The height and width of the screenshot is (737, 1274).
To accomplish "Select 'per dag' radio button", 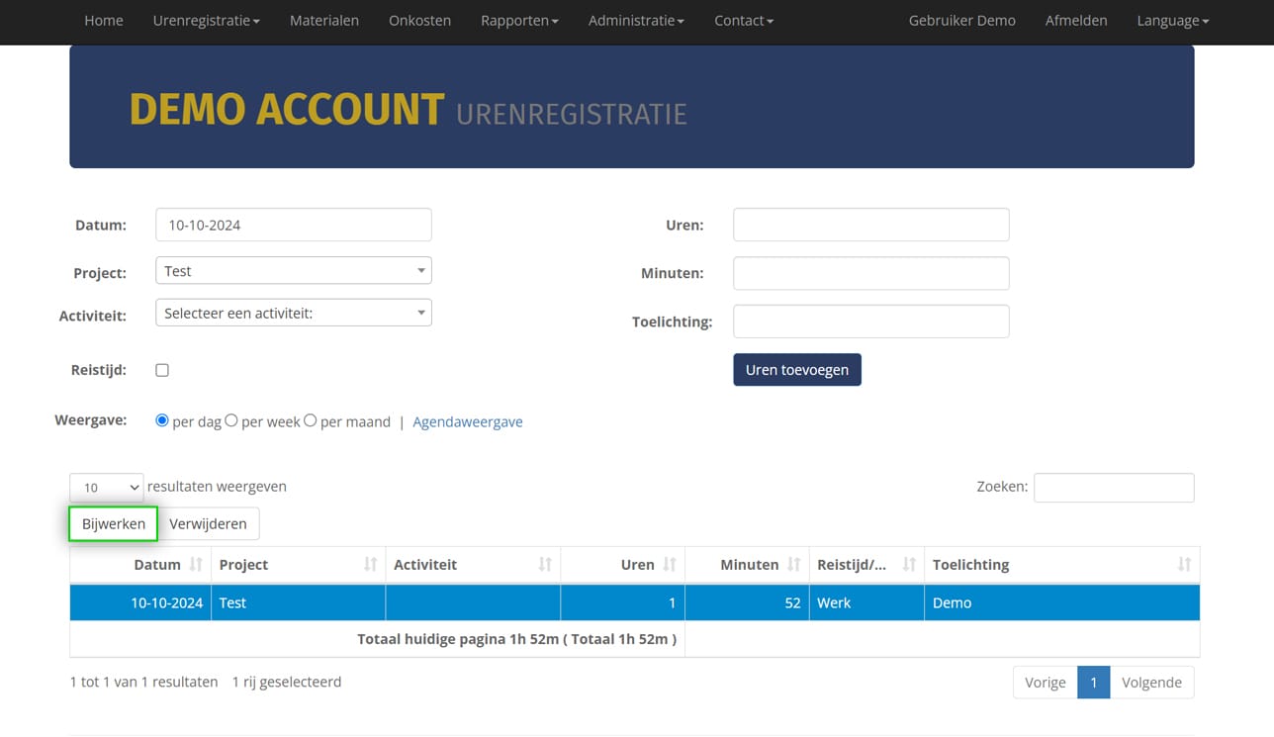I will pos(162,420).
